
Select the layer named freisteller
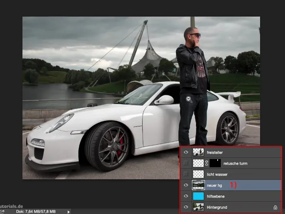pos(215,153)
